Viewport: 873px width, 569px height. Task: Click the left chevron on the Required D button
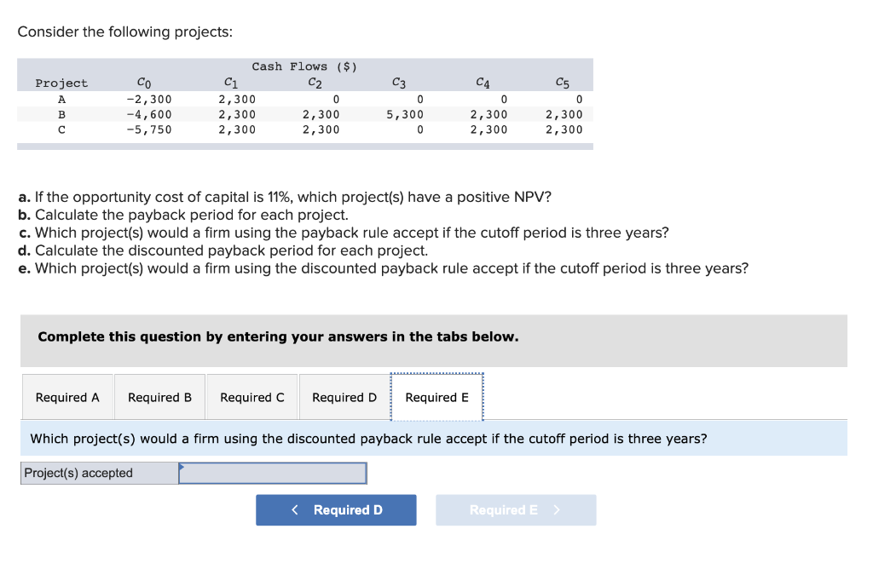pos(294,509)
